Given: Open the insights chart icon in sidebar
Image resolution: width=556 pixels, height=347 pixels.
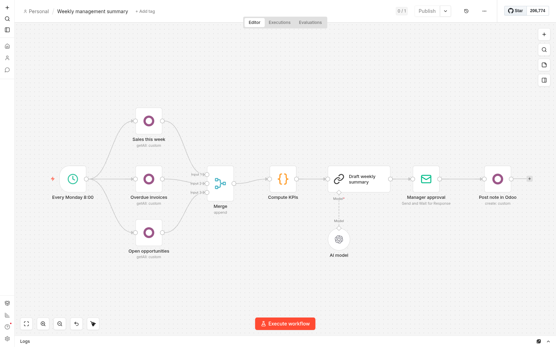Looking at the screenshot, I should coord(7,315).
